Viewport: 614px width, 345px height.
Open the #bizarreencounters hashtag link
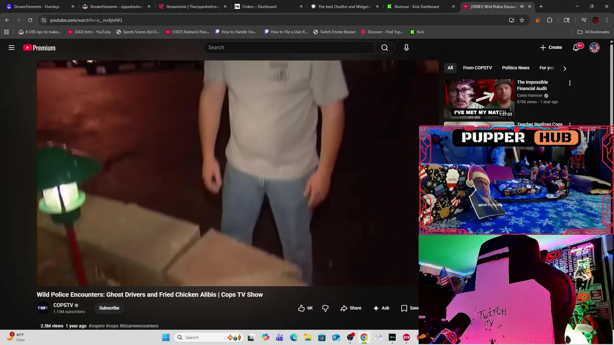[x=139, y=326]
